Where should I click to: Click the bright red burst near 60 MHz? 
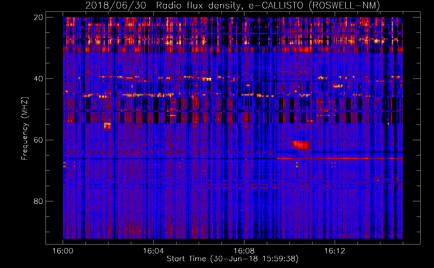300,145
